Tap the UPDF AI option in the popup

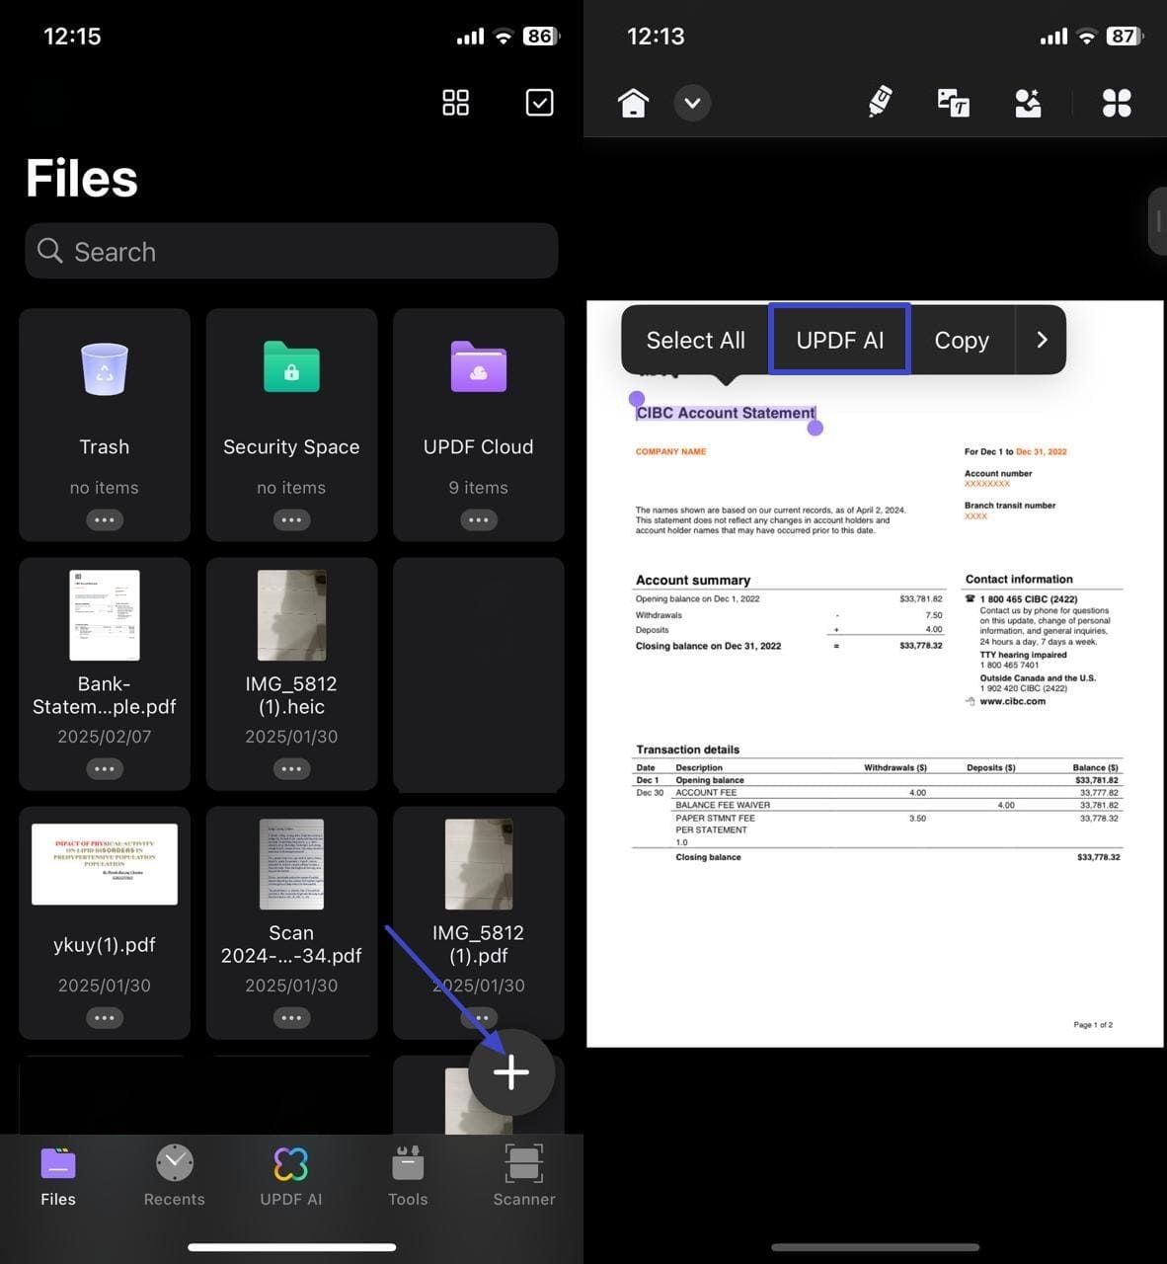click(x=839, y=339)
